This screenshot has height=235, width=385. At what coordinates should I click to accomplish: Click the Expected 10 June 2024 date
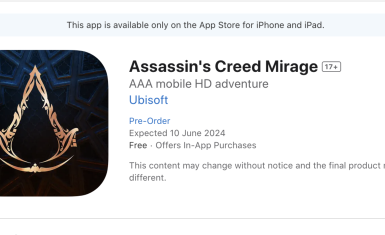177,133
